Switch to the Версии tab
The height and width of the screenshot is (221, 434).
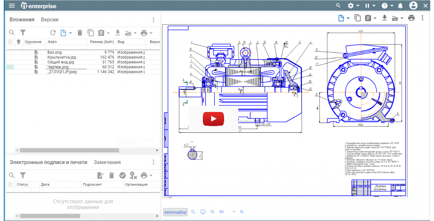(50, 20)
